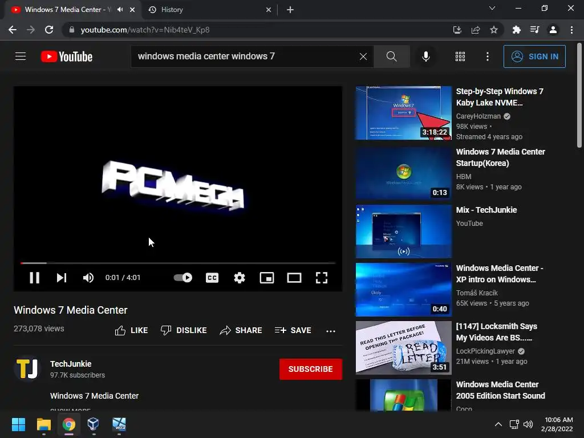Pause the video with the pause button
Screen dimensions: 584x438
point(34,278)
